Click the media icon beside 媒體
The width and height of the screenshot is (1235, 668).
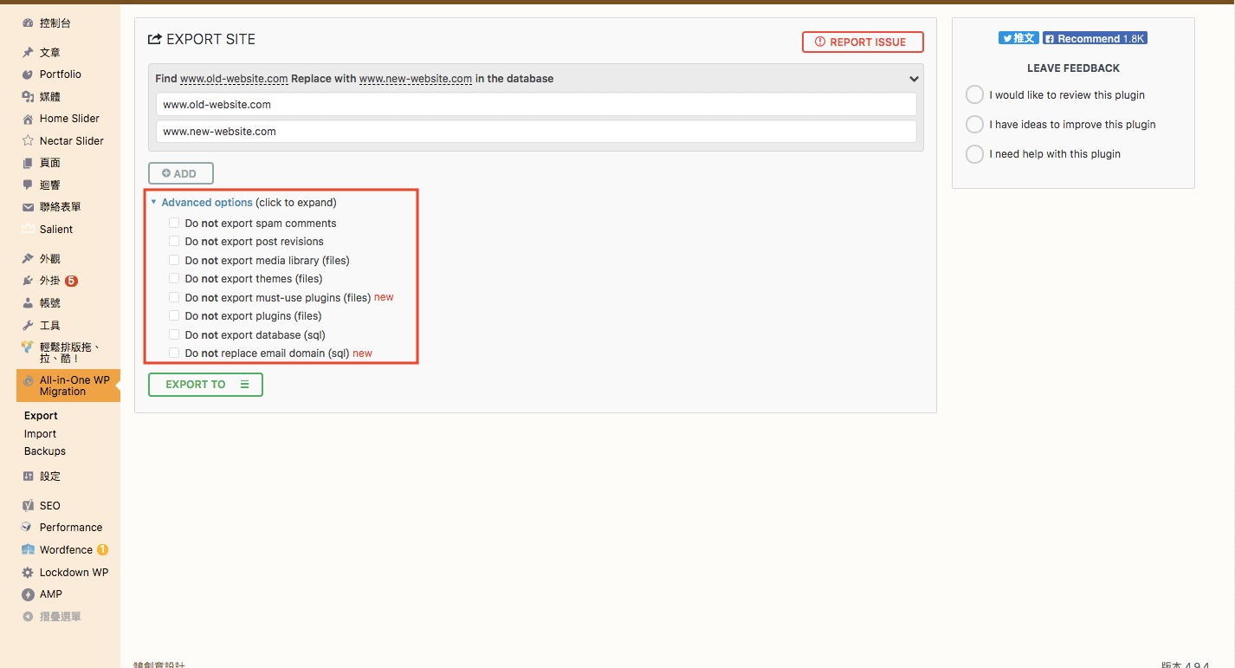click(x=28, y=97)
